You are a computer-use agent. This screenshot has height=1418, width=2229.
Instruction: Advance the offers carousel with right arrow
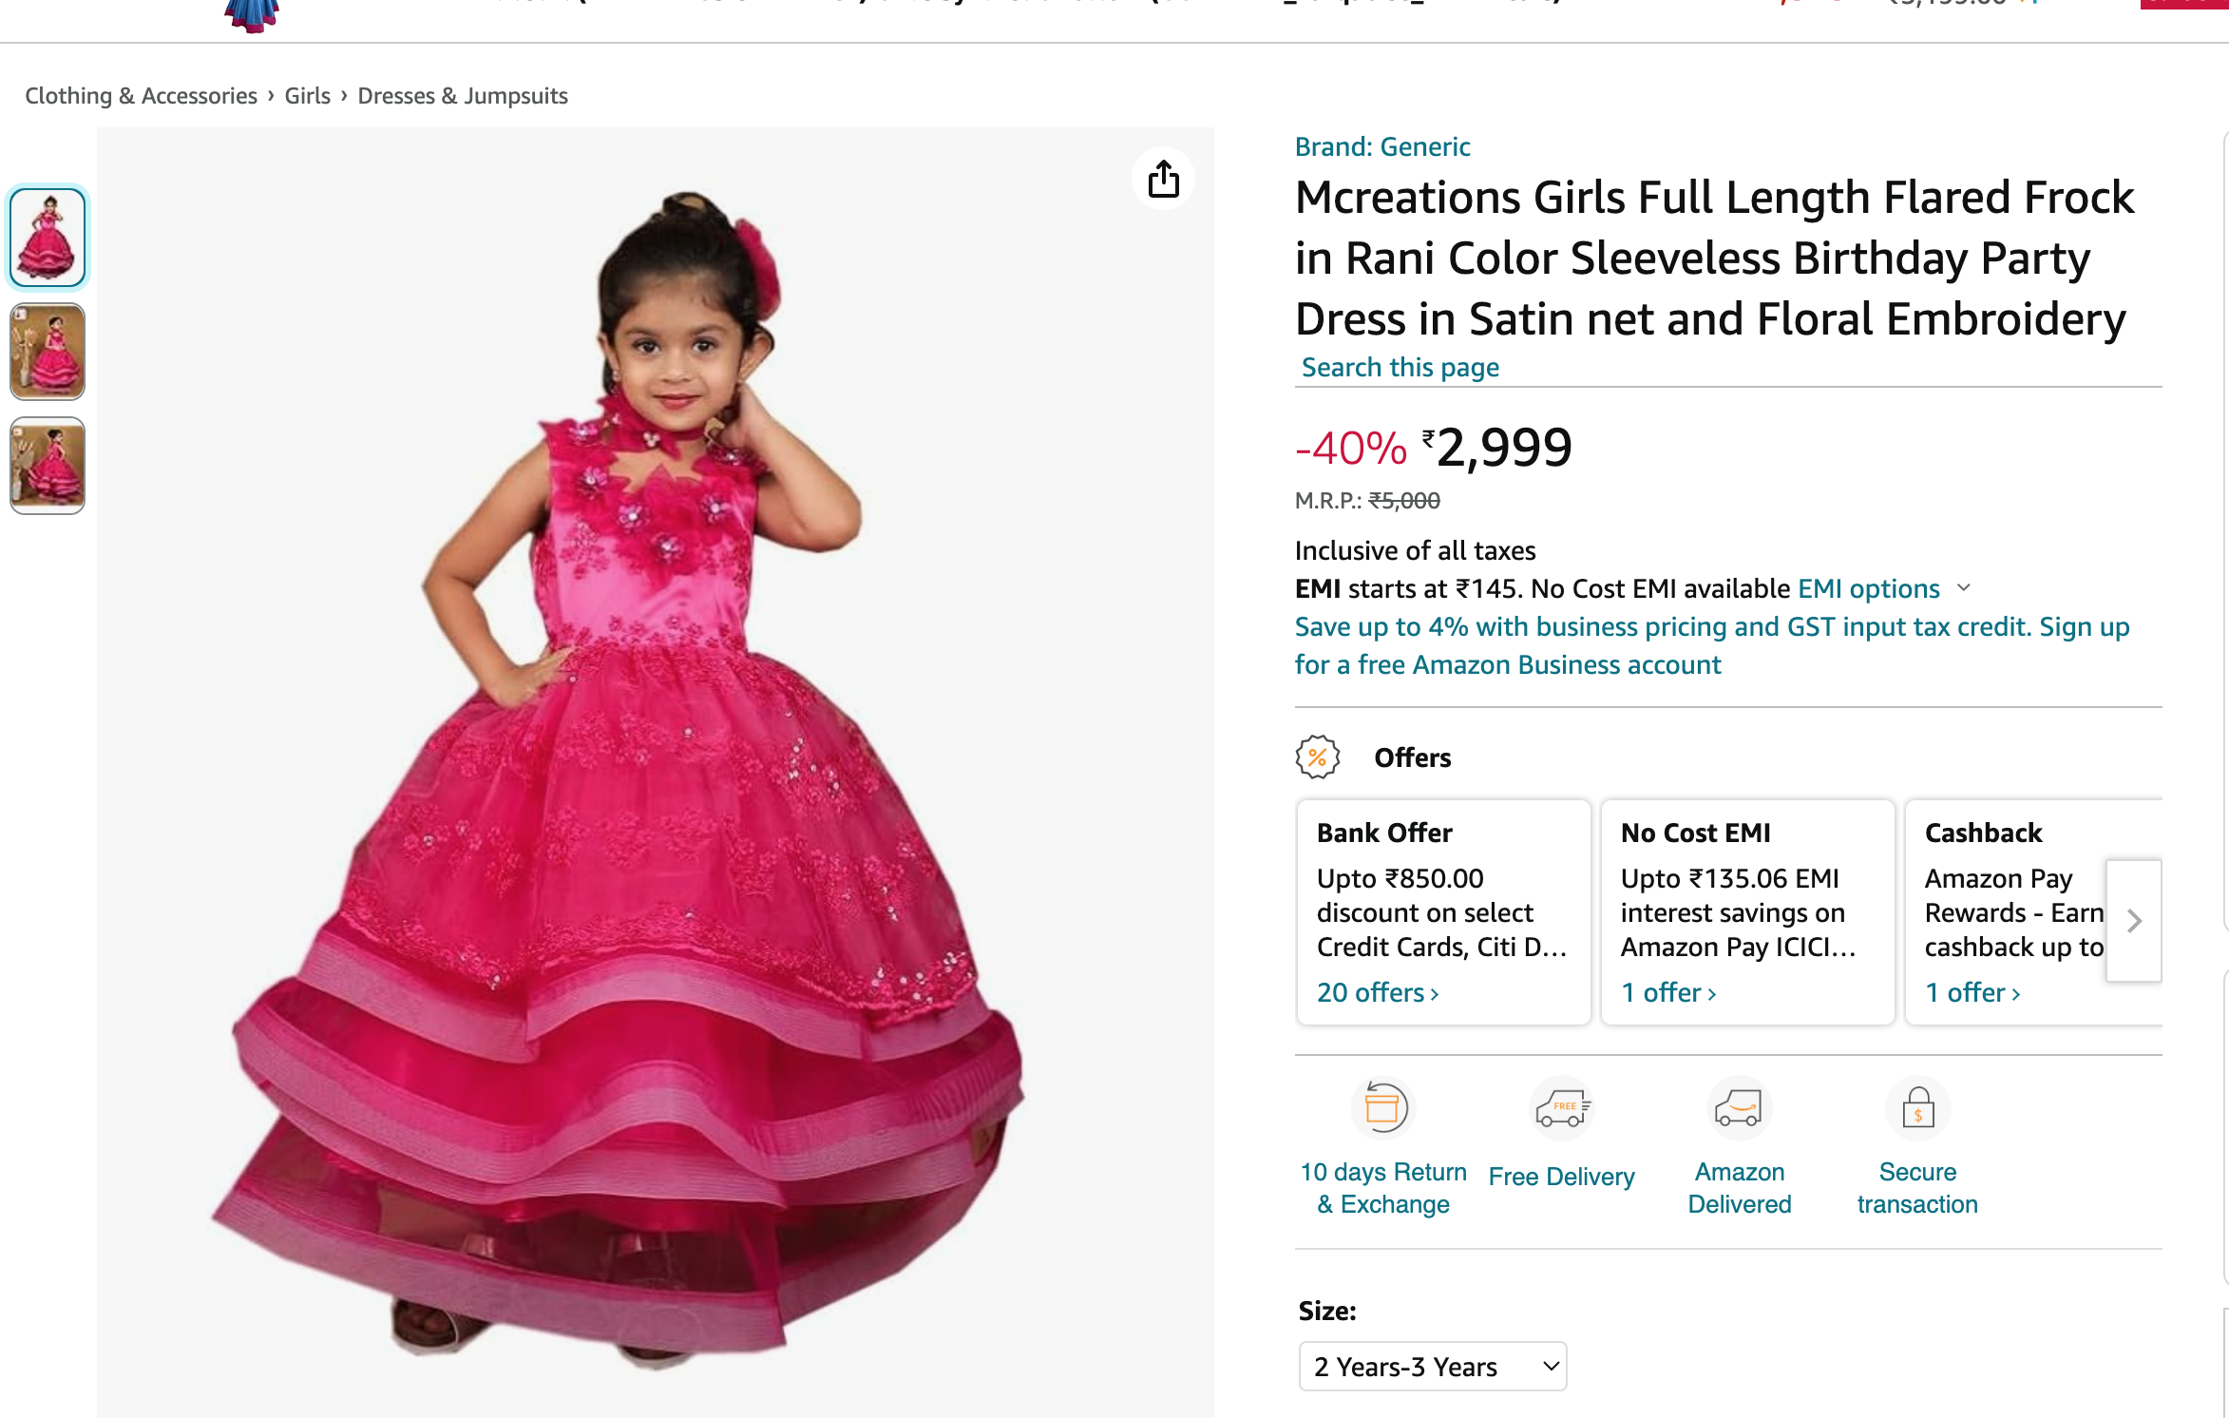pos(2134,920)
